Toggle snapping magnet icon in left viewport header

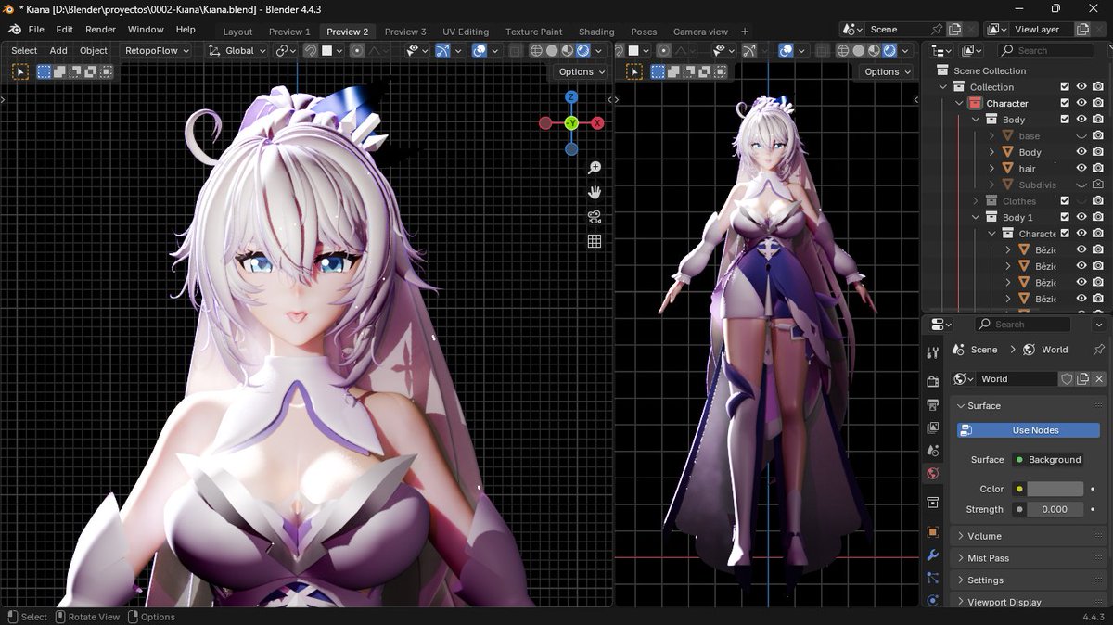pyautogui.click(x=311, y=51)
